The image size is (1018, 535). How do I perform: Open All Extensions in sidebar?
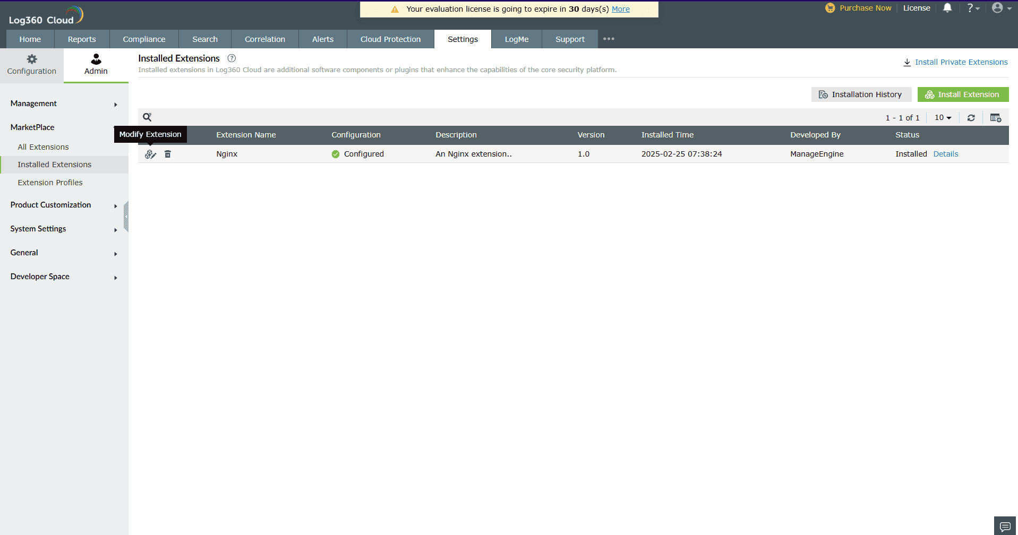[x=43, y=147]
